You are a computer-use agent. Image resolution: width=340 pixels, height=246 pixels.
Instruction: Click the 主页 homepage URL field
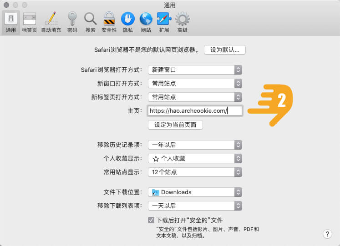[195, 110]
